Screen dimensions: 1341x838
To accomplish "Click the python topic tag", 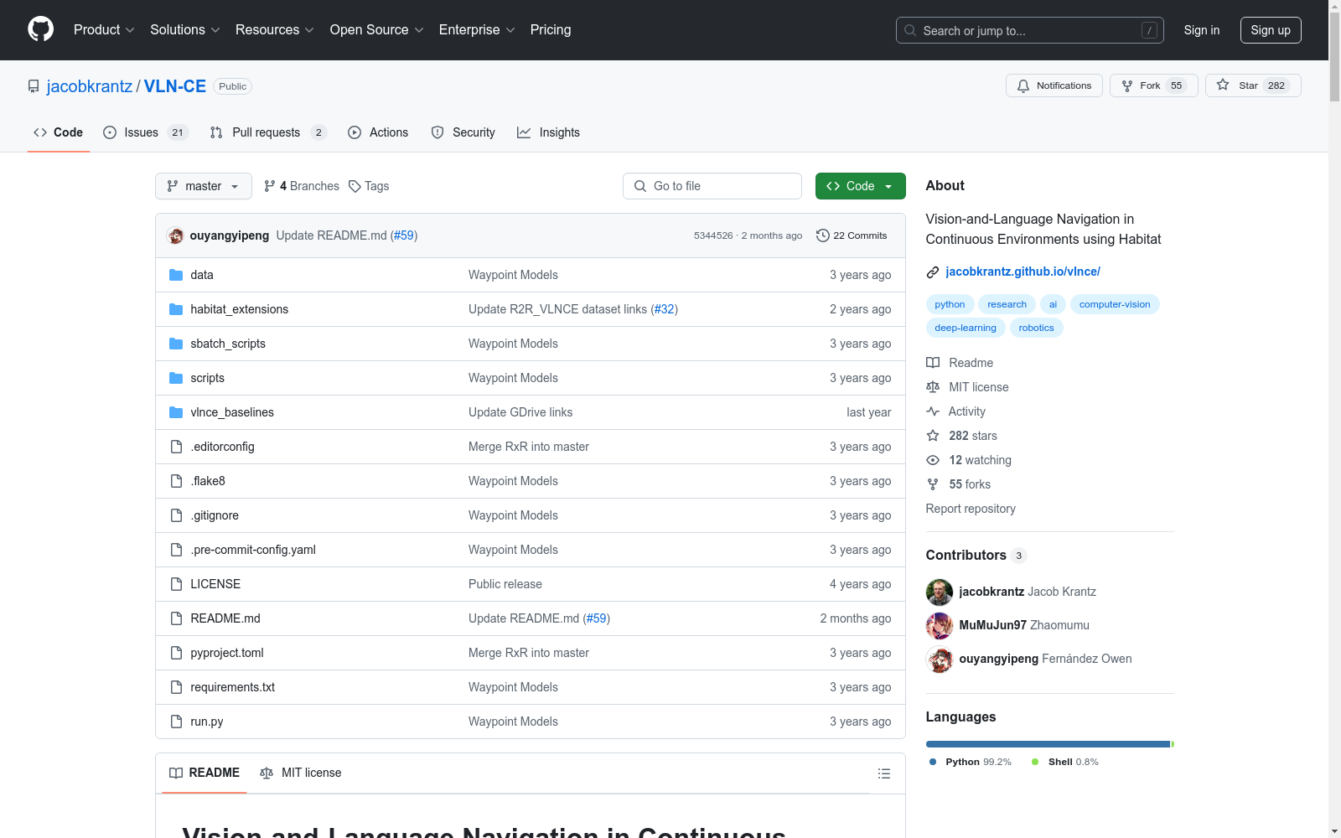I will pyautogui.click(x=950, y=304).
